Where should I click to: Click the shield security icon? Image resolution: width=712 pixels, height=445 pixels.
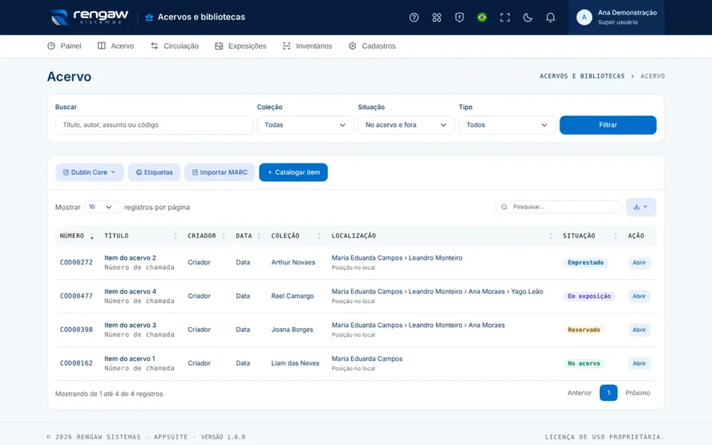click(459, 17)
